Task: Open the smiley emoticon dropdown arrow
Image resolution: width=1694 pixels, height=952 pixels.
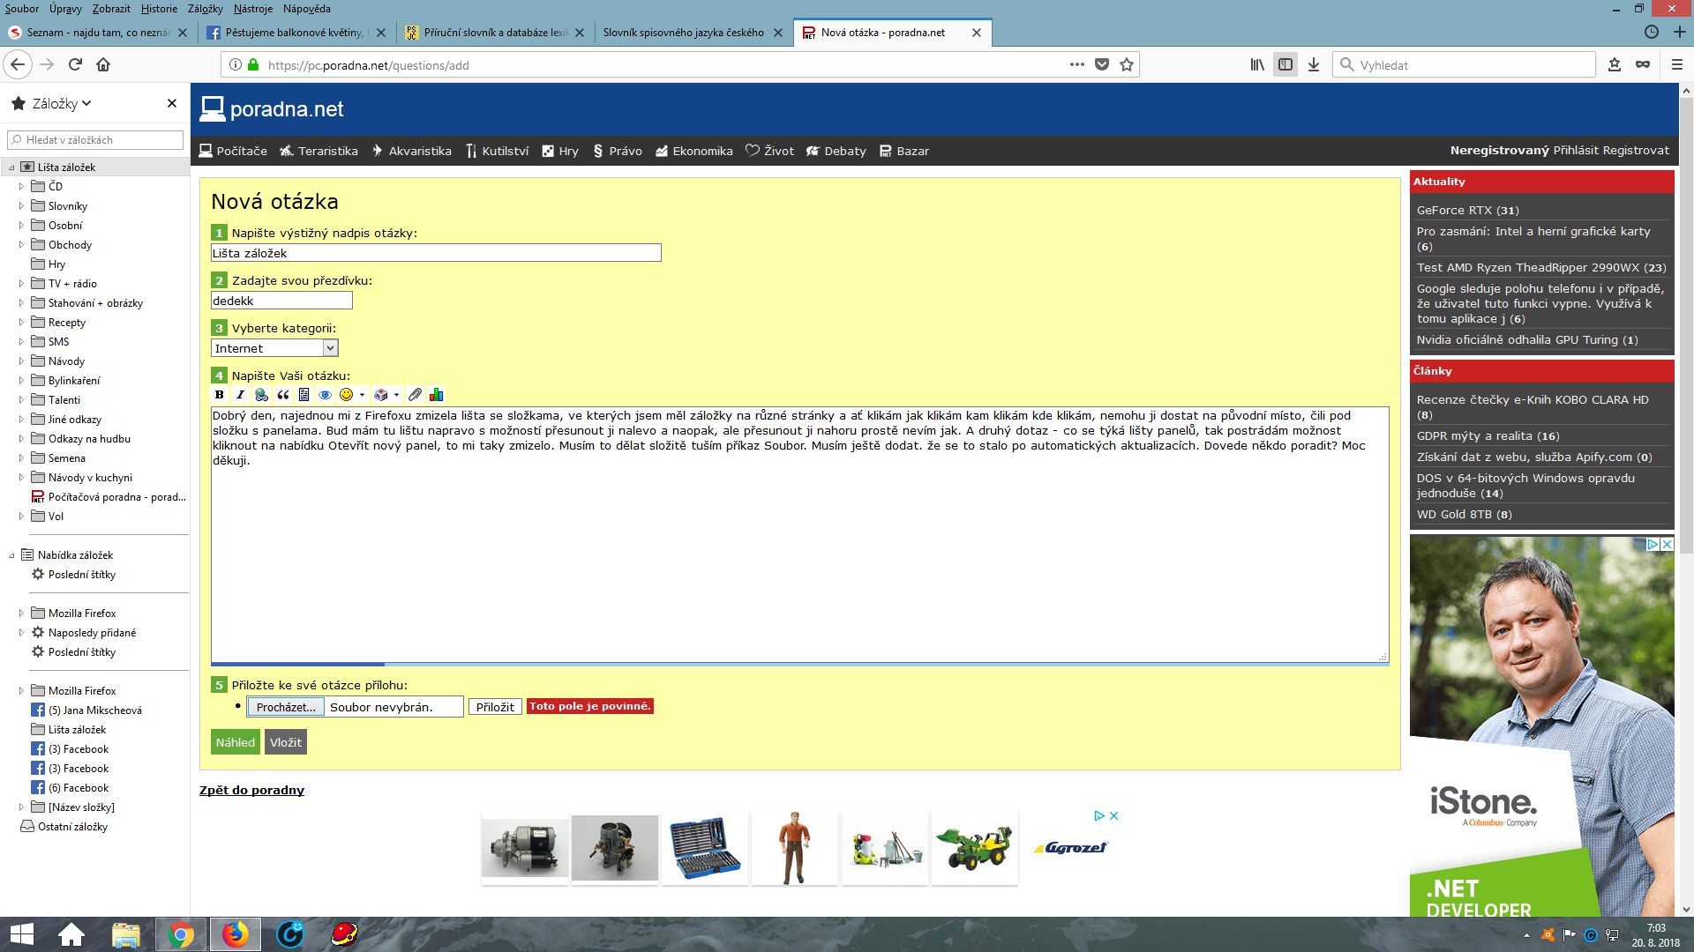Action: point(362,395)
